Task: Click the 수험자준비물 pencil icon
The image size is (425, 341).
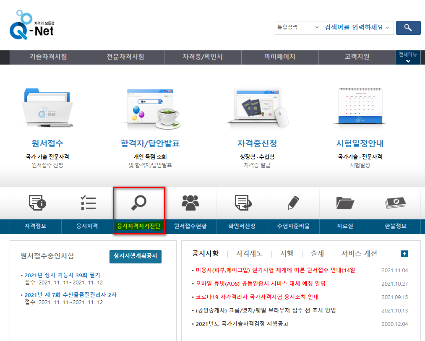Action: click(293, 203)
